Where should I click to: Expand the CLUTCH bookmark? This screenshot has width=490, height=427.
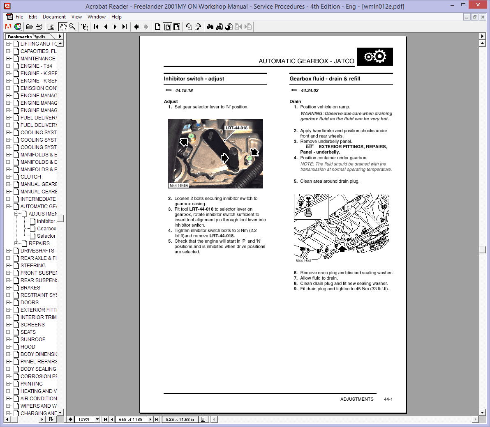(8, 177)
